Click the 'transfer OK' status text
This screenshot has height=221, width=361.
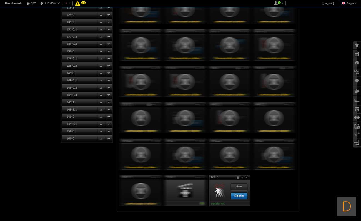tap(218, 204)
